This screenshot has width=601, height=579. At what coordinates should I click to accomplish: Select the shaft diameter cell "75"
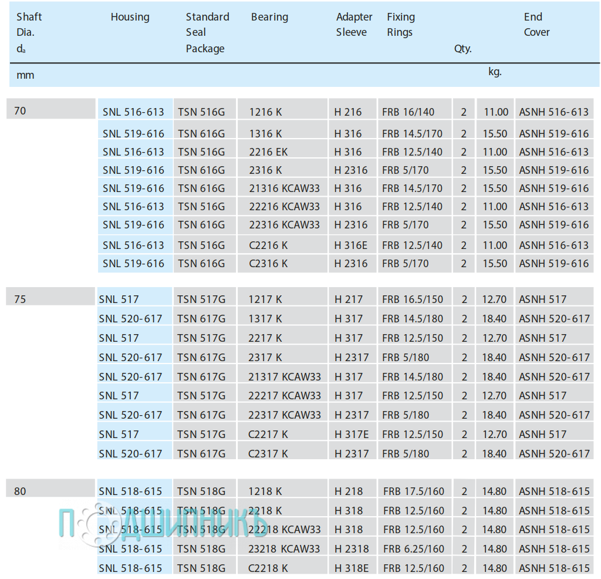50,297
